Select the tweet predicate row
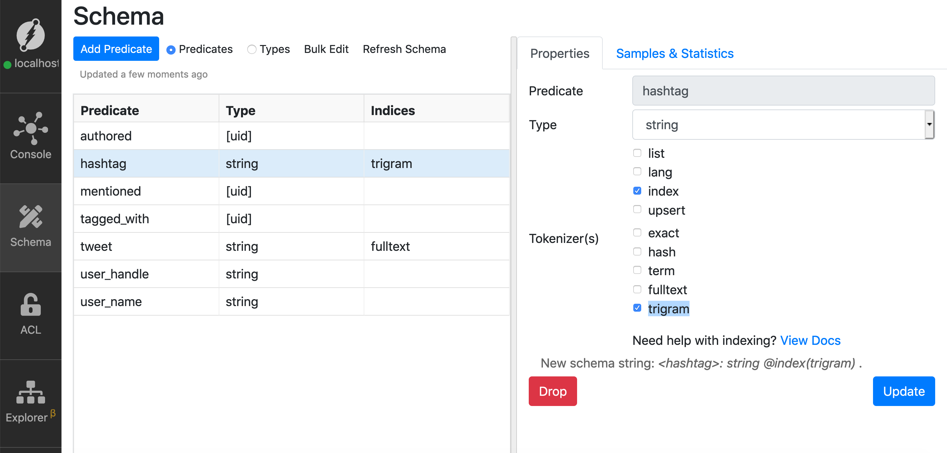The height and width of the screenshot is (453, 947). click(x=291, y=247)
